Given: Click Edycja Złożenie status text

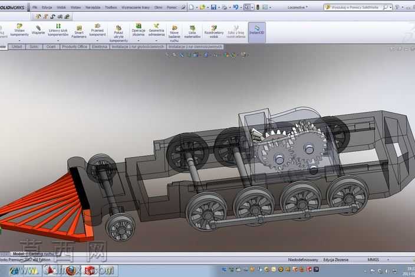Looking at the screenshot, I should point(336,260).
